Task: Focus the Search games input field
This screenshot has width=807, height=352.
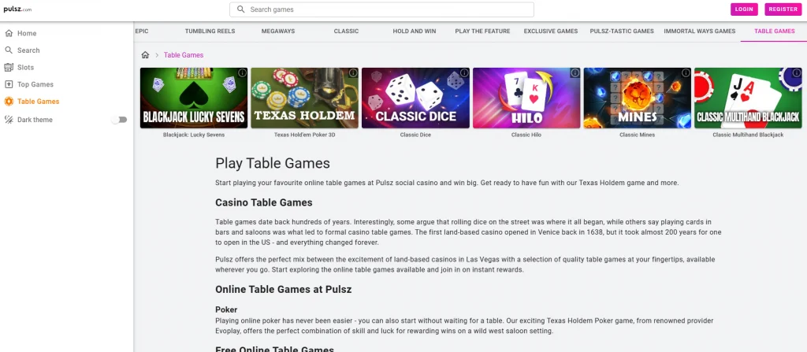Action: pos(382,9)
